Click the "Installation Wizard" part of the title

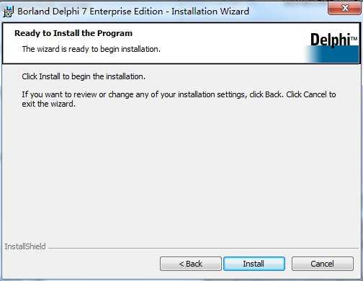pos(210,12)
